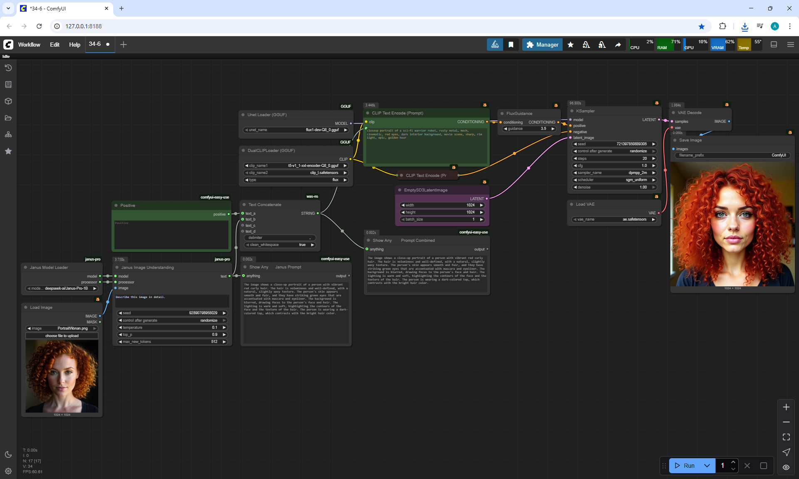
Task: Expand the Run button dropdown arrow
Action: point(707,466)
